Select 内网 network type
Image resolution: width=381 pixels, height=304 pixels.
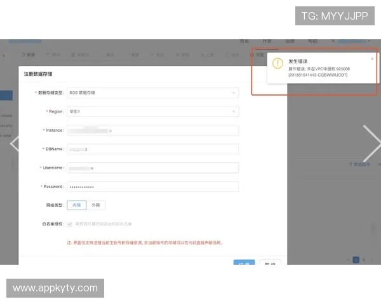coord(76,205)
